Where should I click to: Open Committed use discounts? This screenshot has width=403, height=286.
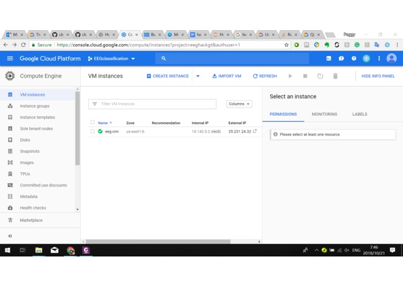click(x=38, y=185)
